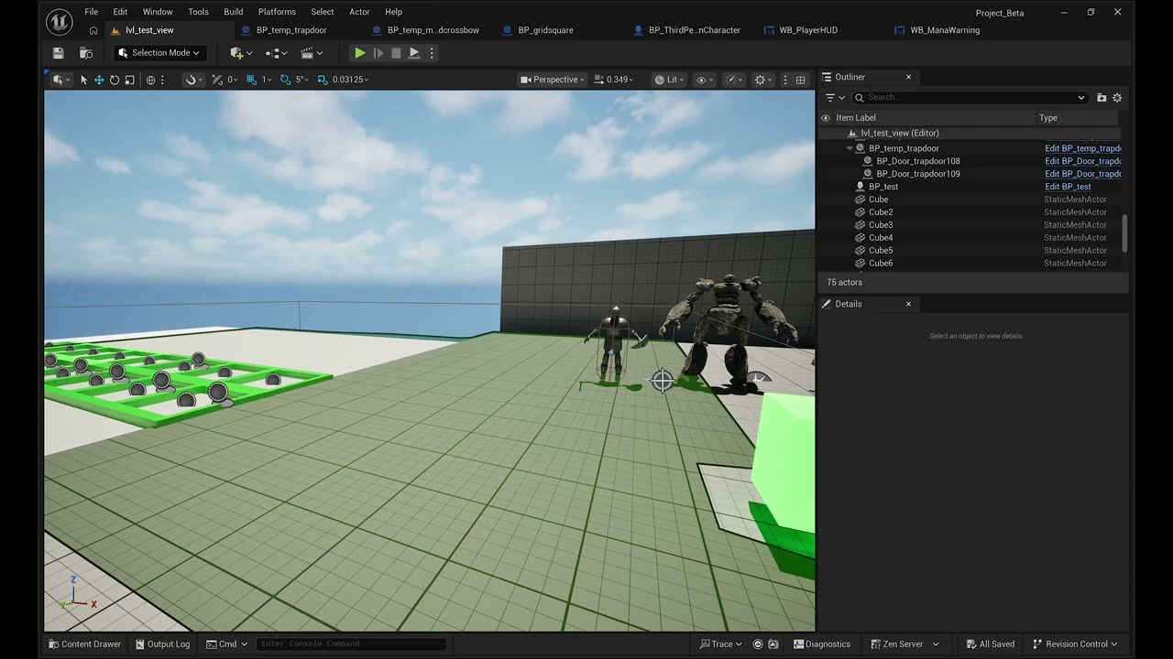Choose the Select objects arrow tool
1173x659 pixels.
pos(83,80)
